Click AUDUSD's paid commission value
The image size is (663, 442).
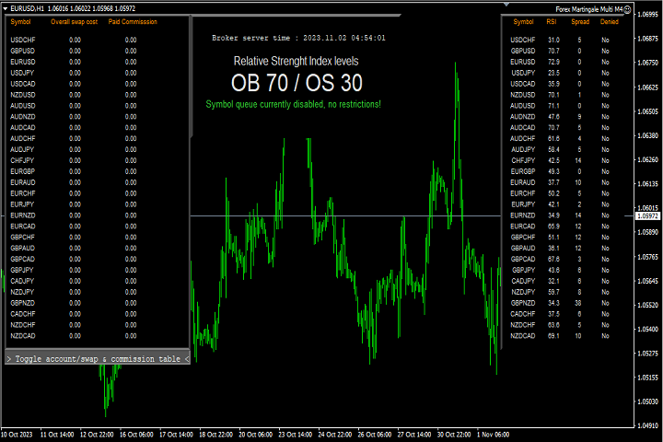pos(131,106)
